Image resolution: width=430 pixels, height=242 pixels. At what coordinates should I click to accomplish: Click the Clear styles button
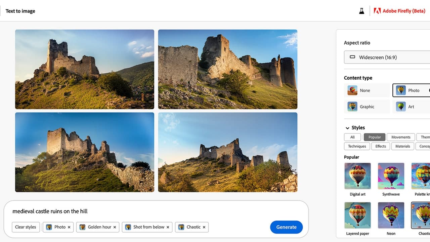[26, 227]
